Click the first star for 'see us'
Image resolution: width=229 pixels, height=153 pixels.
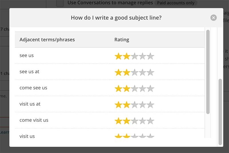click(119, 56)
